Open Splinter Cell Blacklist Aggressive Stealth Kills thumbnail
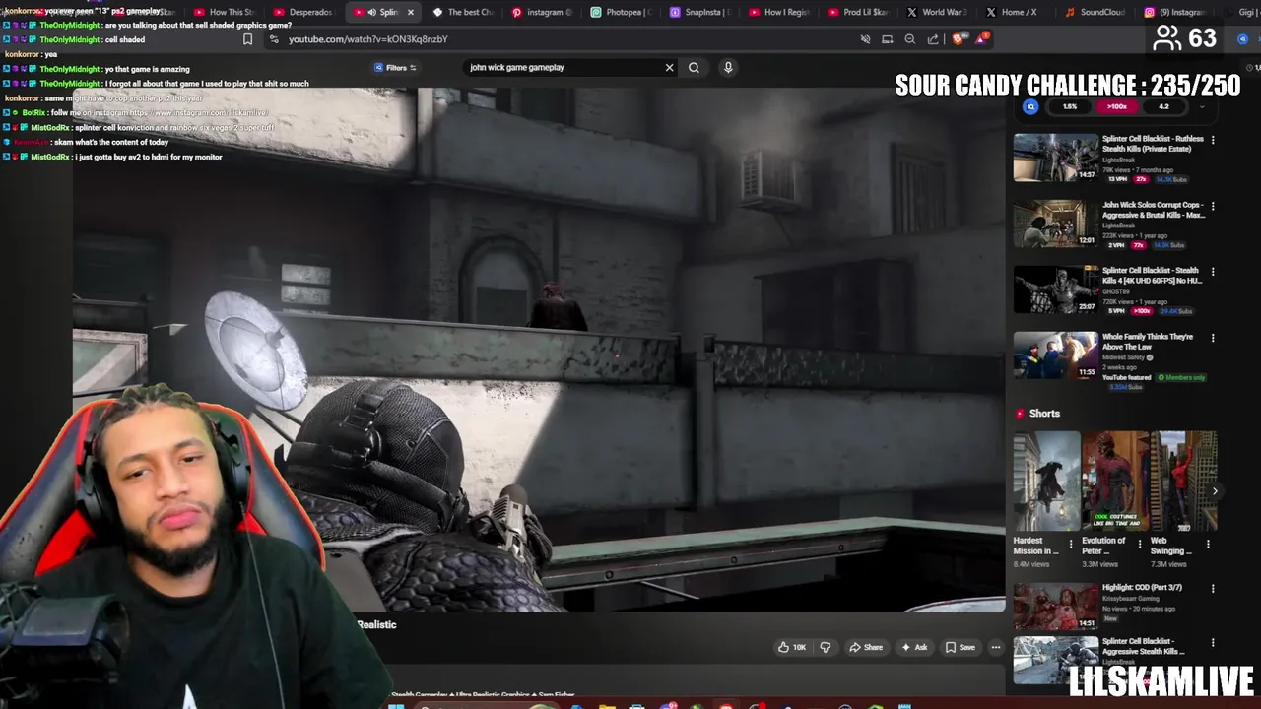This screenshot has height=709, width=1261. pos(1055,660)
